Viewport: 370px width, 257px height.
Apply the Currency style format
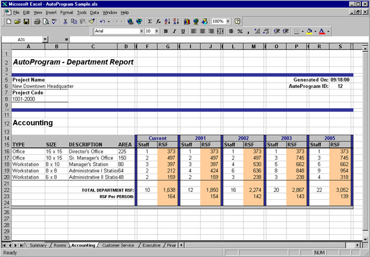(x=231, y=31)
